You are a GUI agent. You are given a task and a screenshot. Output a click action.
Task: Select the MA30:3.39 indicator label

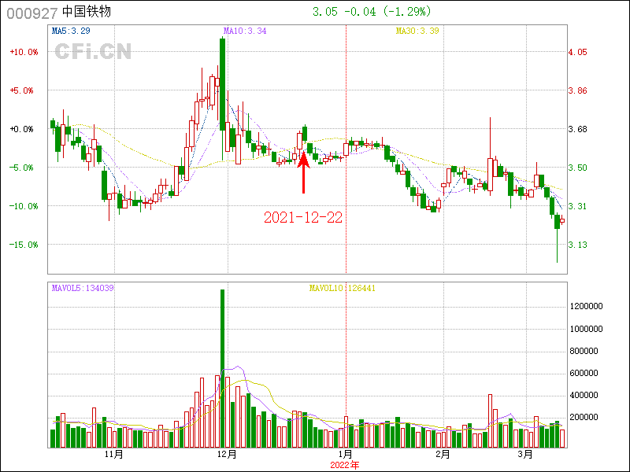tap(418, 31)
